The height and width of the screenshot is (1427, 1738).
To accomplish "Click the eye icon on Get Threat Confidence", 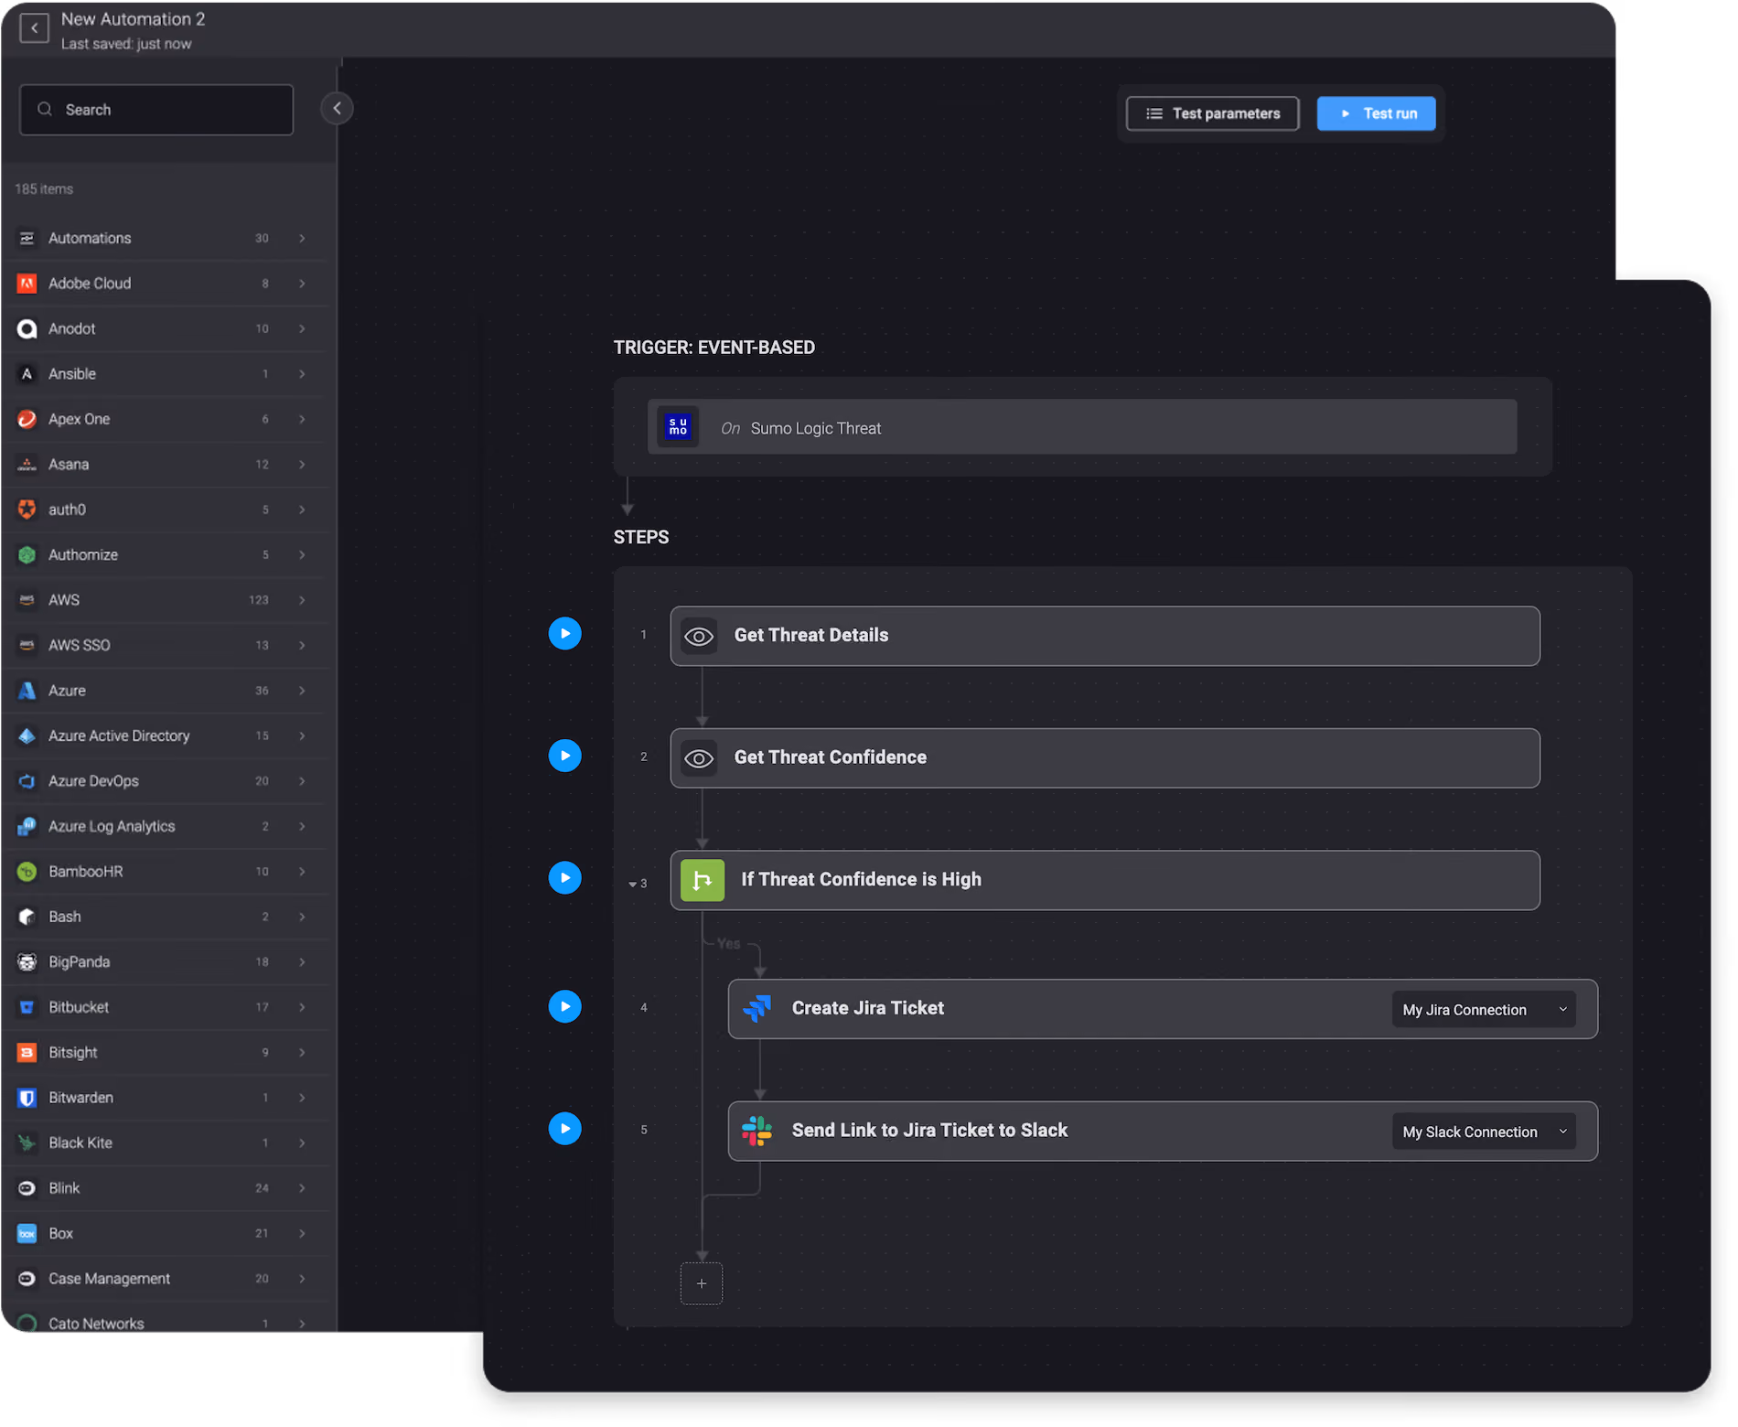I will coord(699,758).
